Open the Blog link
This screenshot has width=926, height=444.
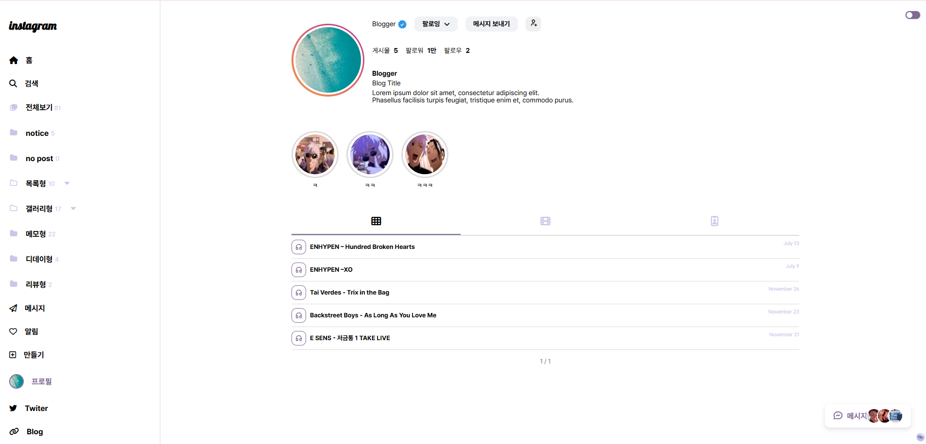tap(35, 431)
